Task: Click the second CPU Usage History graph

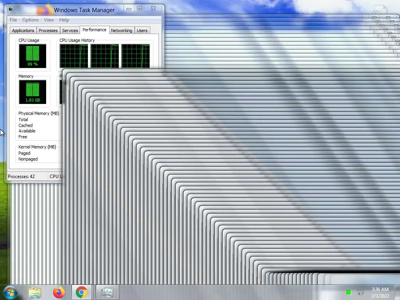Action: pyautogui.click(x=105, y=56)
